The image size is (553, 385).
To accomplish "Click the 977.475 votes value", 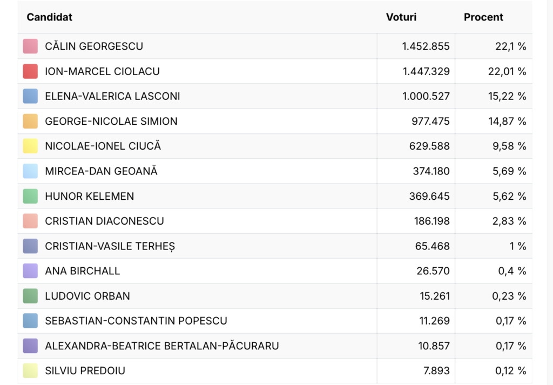I will pos(430,121).
